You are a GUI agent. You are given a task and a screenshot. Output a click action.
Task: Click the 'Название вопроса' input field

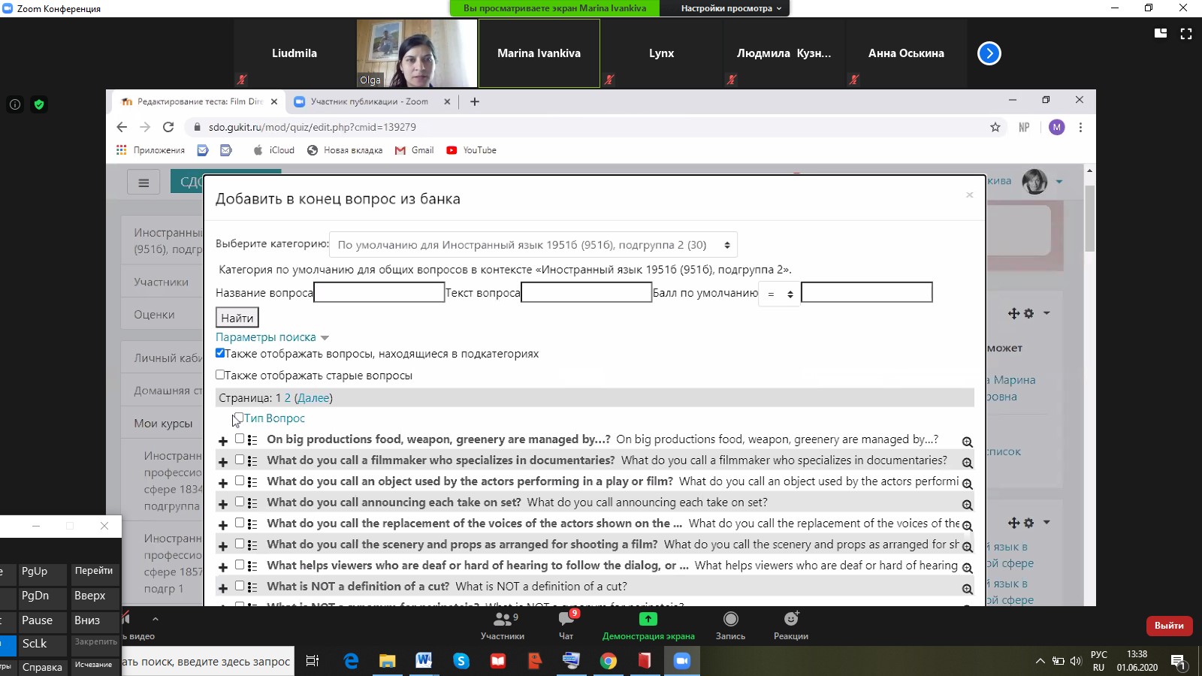click(379, 292)
